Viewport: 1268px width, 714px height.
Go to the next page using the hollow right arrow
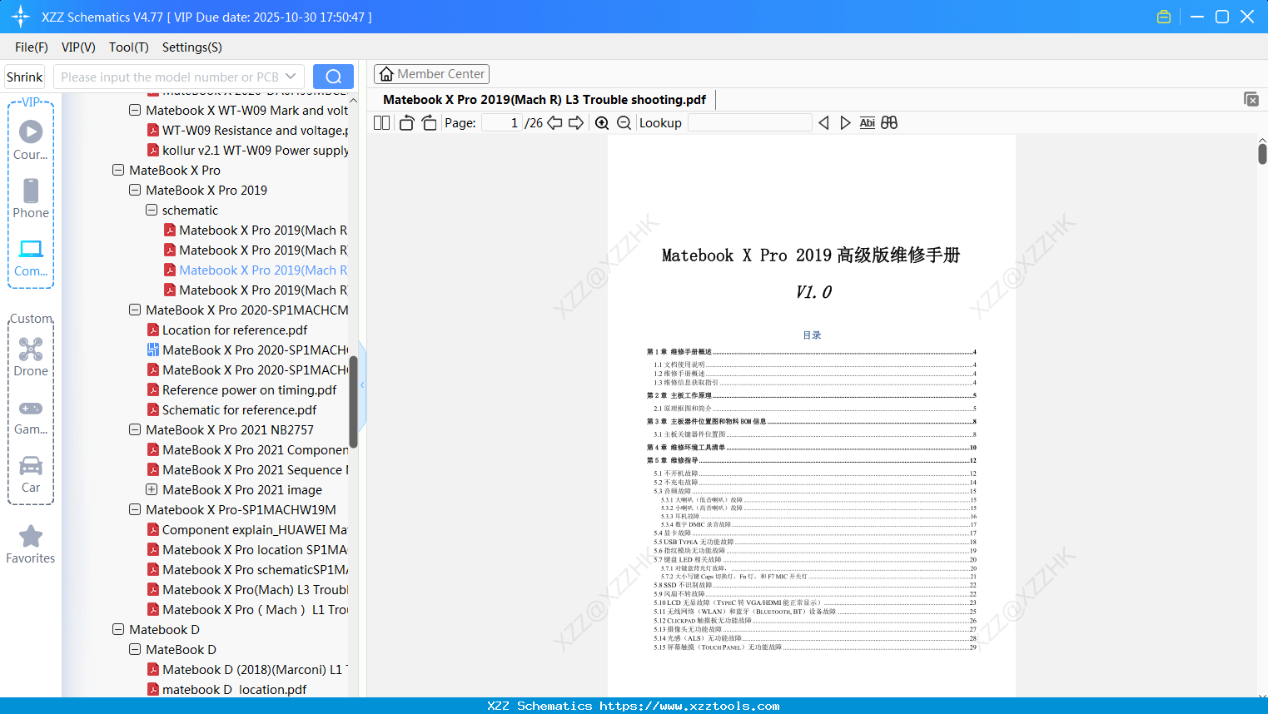click(x=576, y=123)
